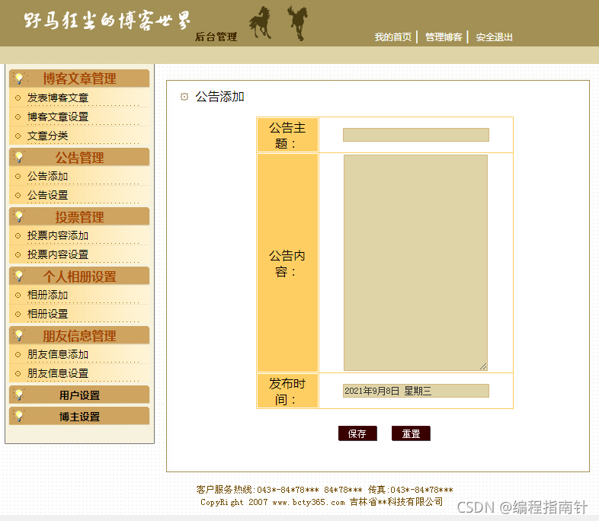Click the lightbulb icon beside 朋友信息管理
Viewport: 599px width, 521px height.
tap(19, 335)
